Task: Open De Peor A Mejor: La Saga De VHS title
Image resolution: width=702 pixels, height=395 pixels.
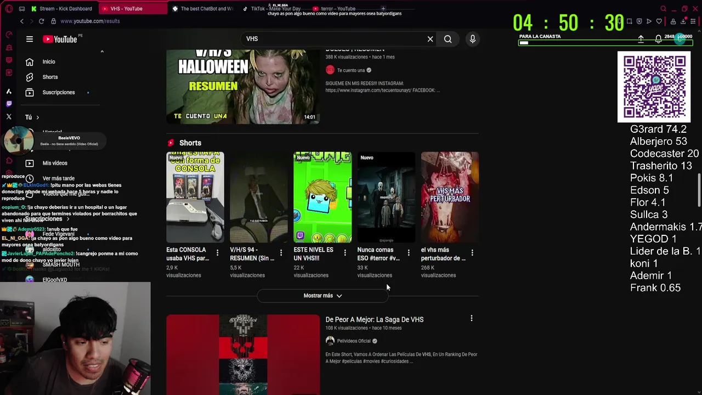Action: coord(375,319)
